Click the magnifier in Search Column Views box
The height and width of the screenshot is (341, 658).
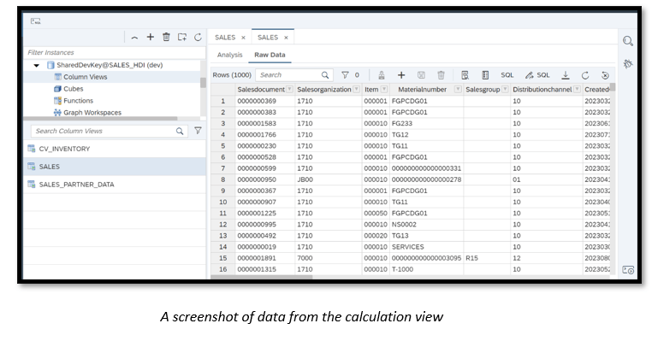(x=180, y=131)
